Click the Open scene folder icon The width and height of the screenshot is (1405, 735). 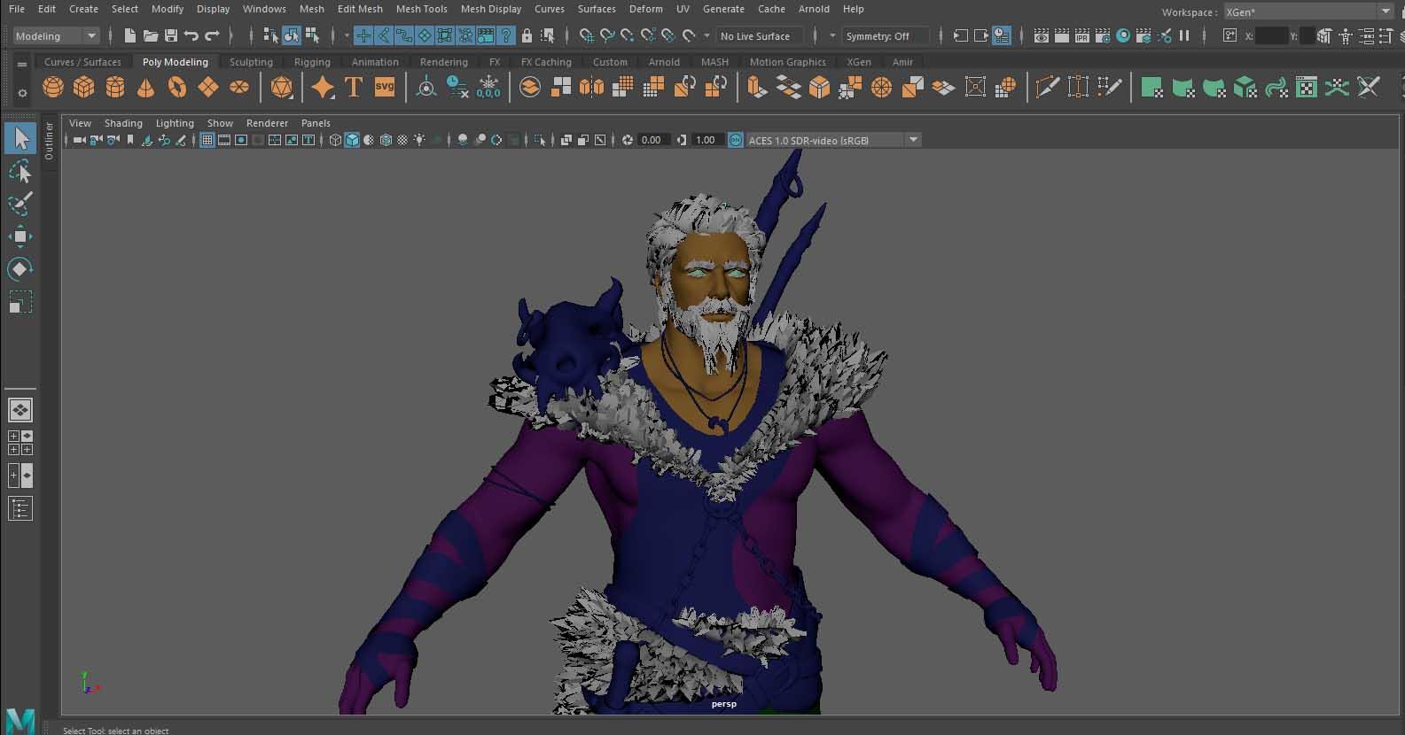click(151, 35)
